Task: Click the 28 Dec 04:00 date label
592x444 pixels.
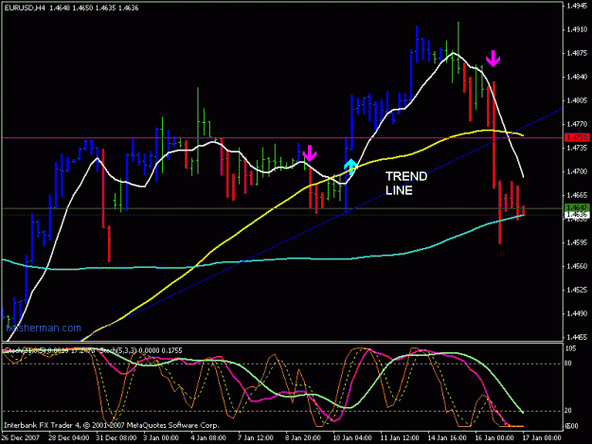Action: [x=69, y=438]
